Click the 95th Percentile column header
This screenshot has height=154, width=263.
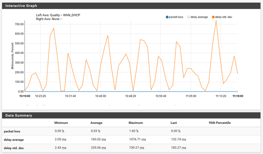(x=219, y=123)
